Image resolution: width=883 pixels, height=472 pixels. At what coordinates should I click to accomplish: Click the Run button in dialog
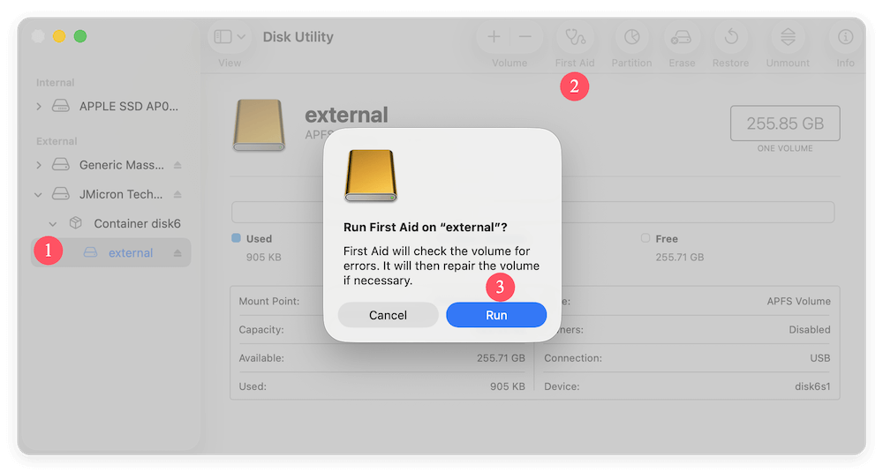click(496, 315)
